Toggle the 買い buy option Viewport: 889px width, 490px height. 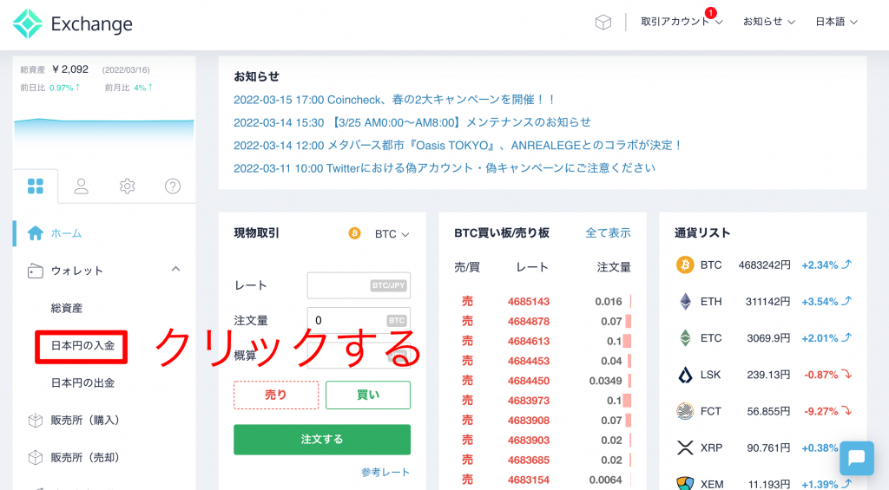click(x=368, y=395)
